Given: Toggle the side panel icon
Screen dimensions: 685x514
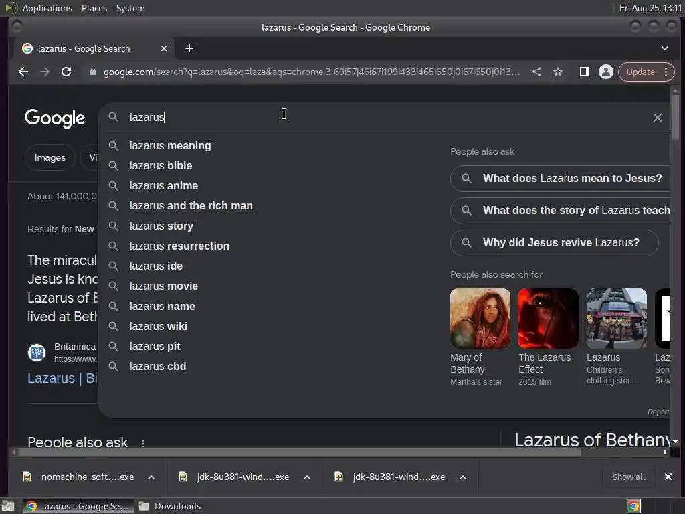Looking at the screenshot, I should point(584,72).
